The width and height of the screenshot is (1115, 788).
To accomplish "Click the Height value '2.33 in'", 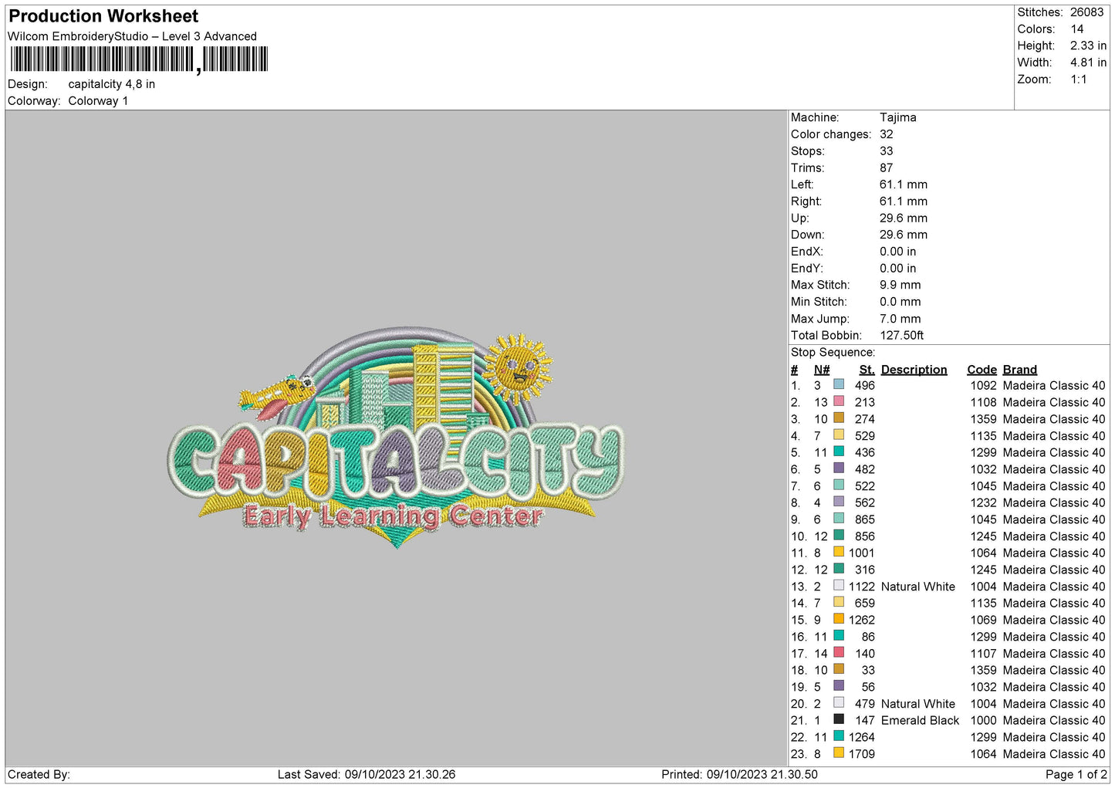I will click(1088, 46).
